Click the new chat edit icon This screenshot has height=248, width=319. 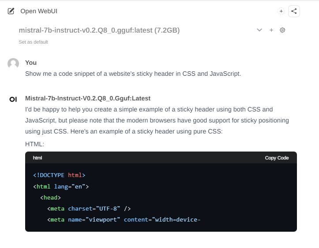click(x=11, y=11)
